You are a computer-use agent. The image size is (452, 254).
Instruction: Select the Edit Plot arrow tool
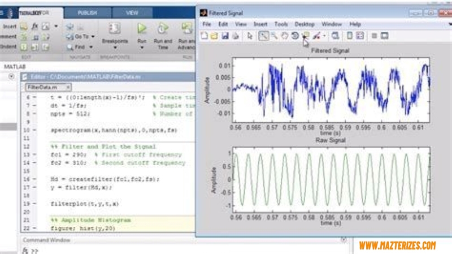click(250, 36)
